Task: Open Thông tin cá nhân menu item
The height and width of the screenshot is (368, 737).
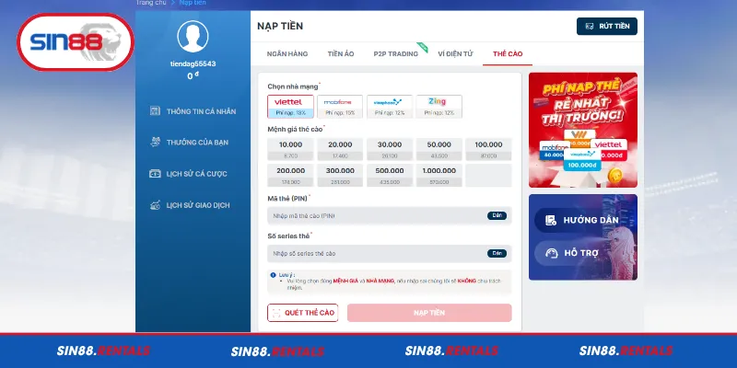Action: (193, 111)
